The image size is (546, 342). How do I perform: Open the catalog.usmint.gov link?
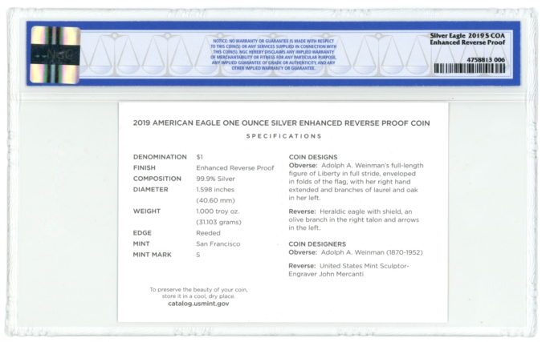point(198,304)
